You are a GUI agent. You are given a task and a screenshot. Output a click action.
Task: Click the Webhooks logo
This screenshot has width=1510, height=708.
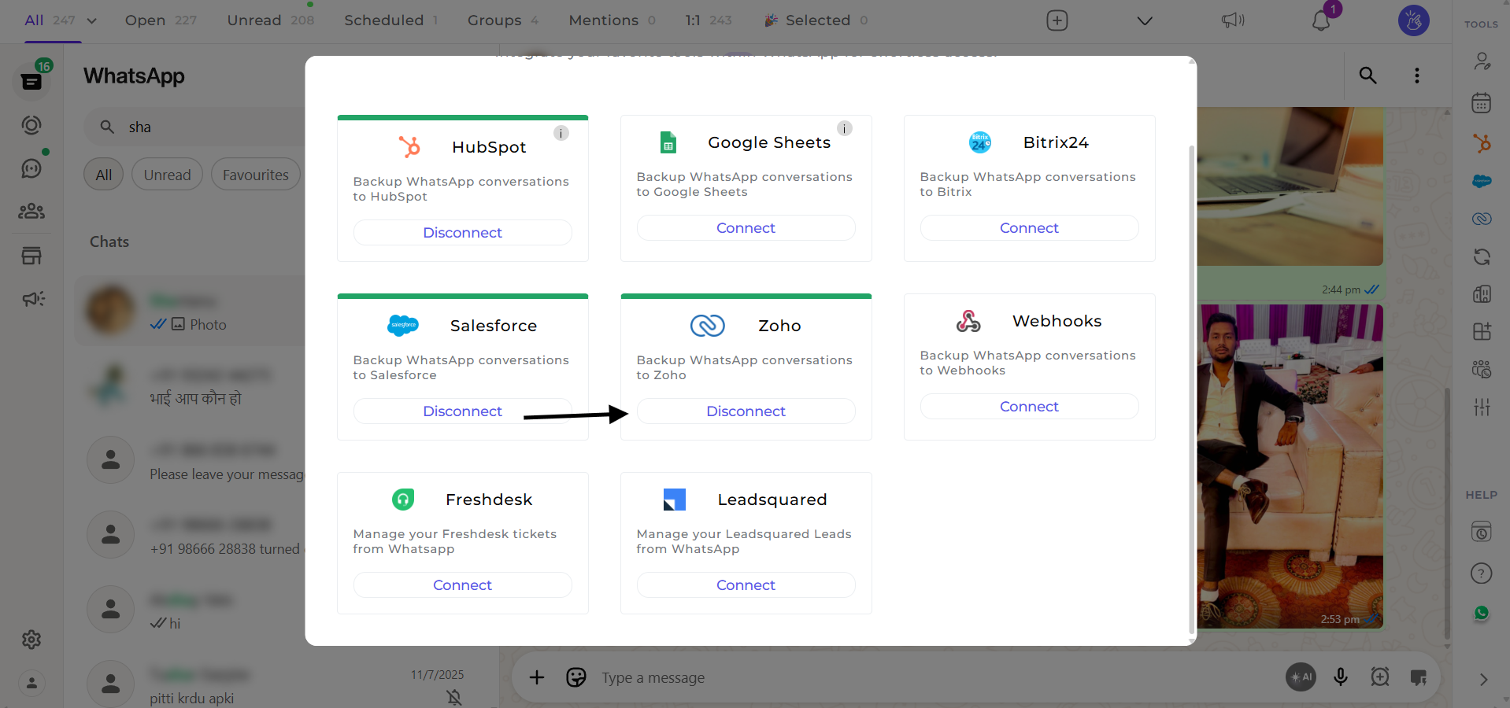968,321
